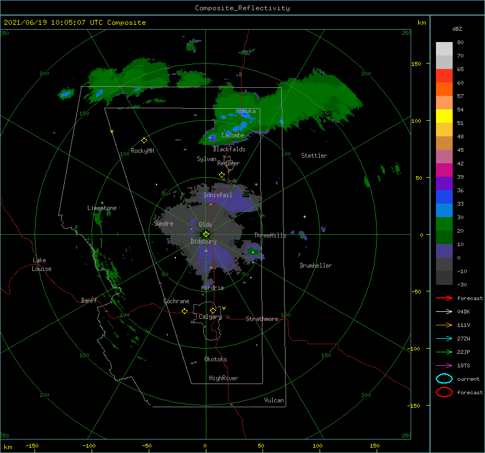Click the orange 57 dBZ color swatch
Image resolution: width=485 pixels, height=453 pixels.
click(x=444, y=89)
